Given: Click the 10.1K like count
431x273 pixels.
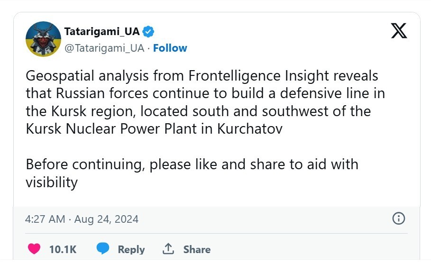Looking at the screenshot, I should click(63, 249).
